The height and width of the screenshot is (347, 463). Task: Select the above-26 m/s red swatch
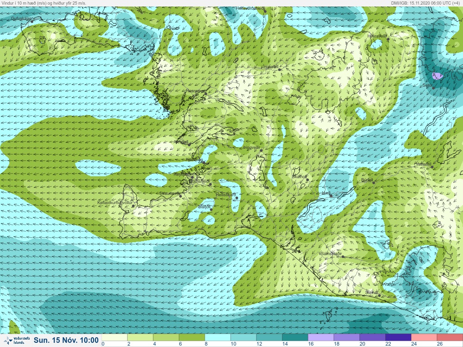pyautogui.click(x=450, y=338)
